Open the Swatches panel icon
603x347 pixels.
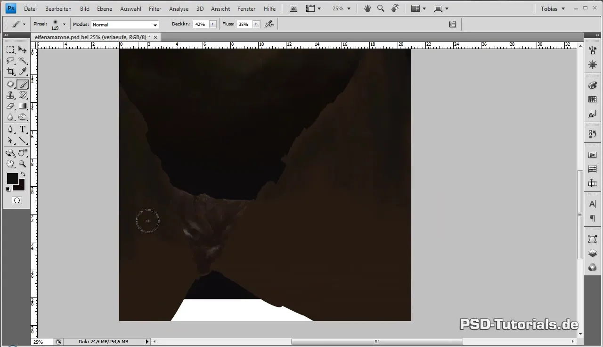(593, 99)
